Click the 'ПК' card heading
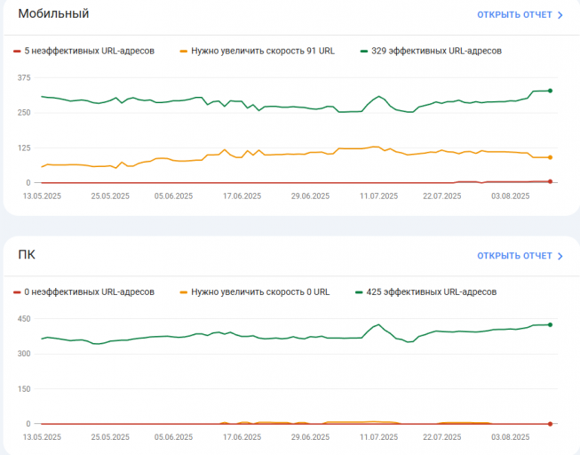580x455 pixels. point(27,255)
